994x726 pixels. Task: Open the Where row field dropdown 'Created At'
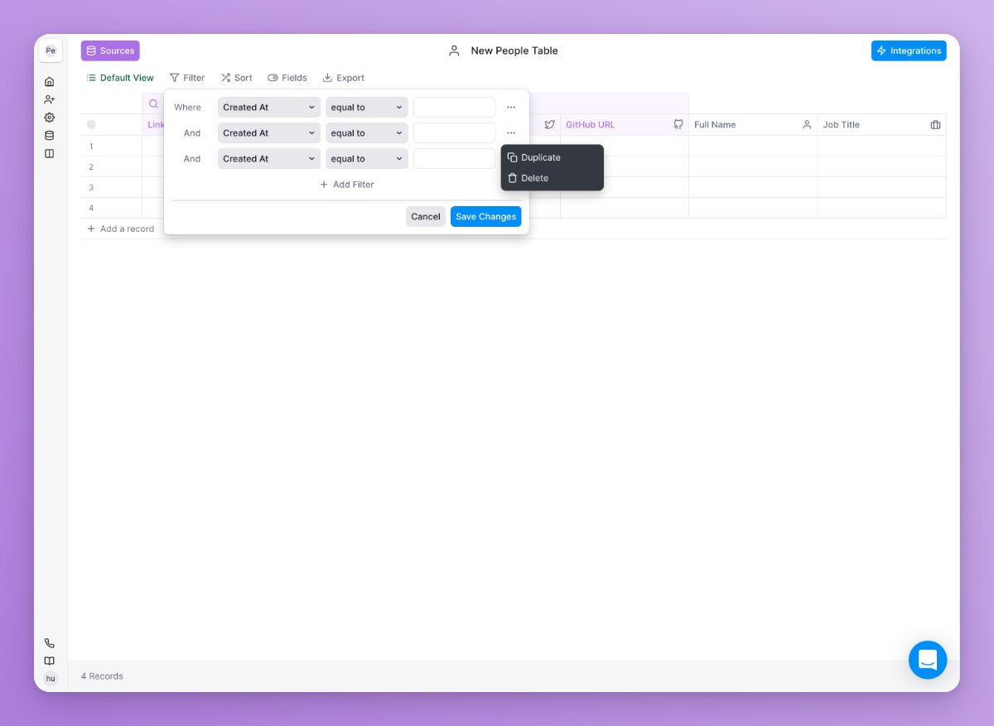tap(269, 108)
